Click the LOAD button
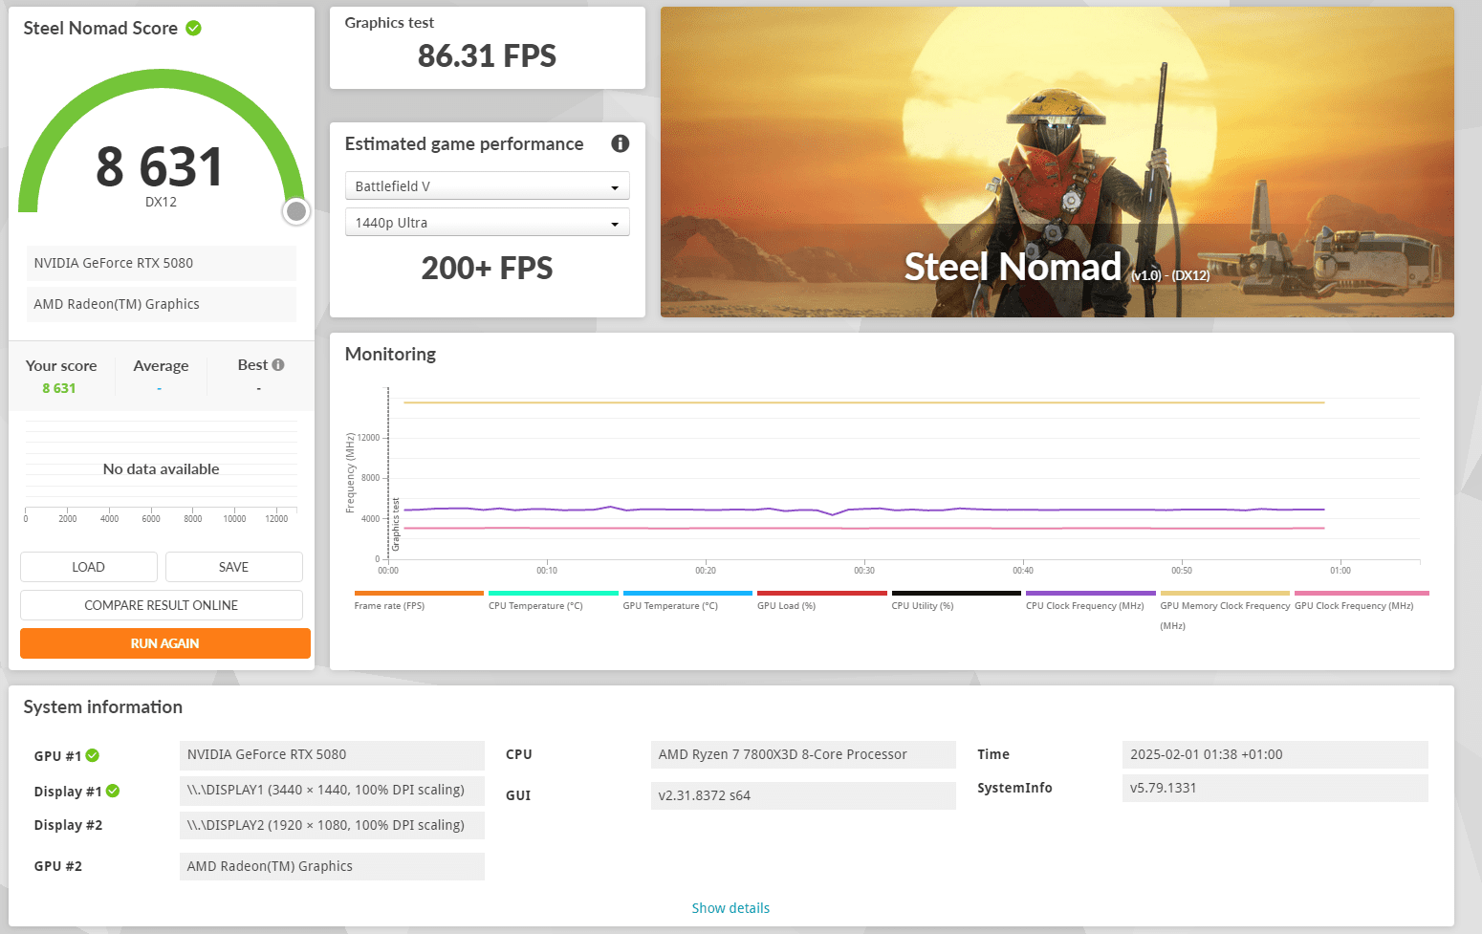 point(89,567)
